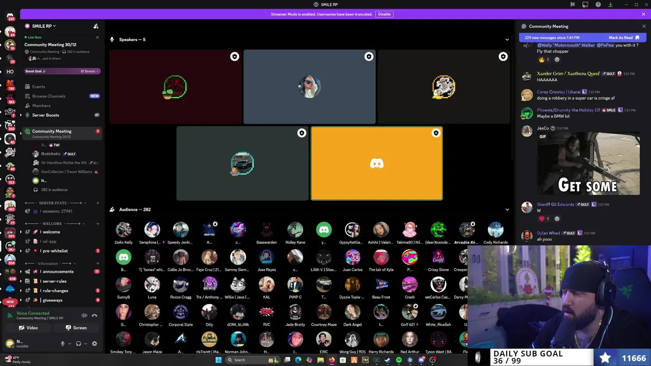Open the help question mark icon

coord(598,5)
